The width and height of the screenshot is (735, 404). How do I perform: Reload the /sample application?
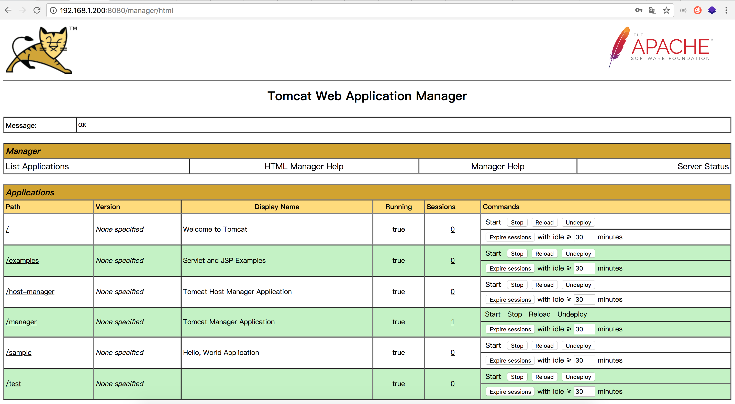coord(544,346)
